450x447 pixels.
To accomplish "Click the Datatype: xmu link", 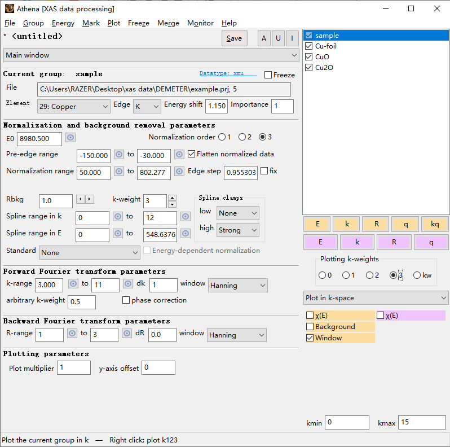I will [222, 73].
